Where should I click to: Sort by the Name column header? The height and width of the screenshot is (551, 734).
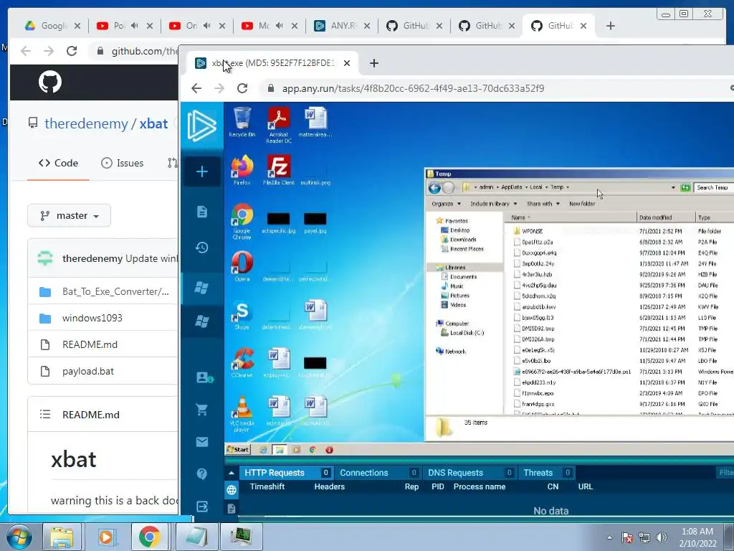point(570,217)
